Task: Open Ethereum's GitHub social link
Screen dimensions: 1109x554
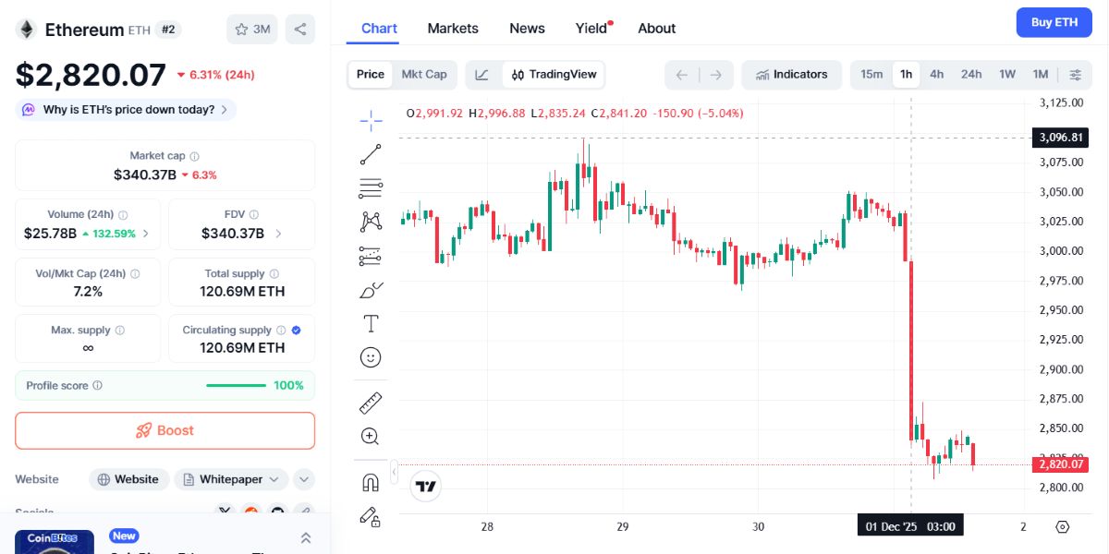Action: [276, 511]
